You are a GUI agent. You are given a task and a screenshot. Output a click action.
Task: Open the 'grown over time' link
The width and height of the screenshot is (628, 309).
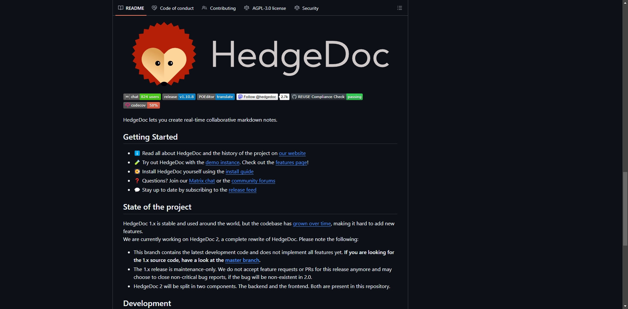point(312,224)
